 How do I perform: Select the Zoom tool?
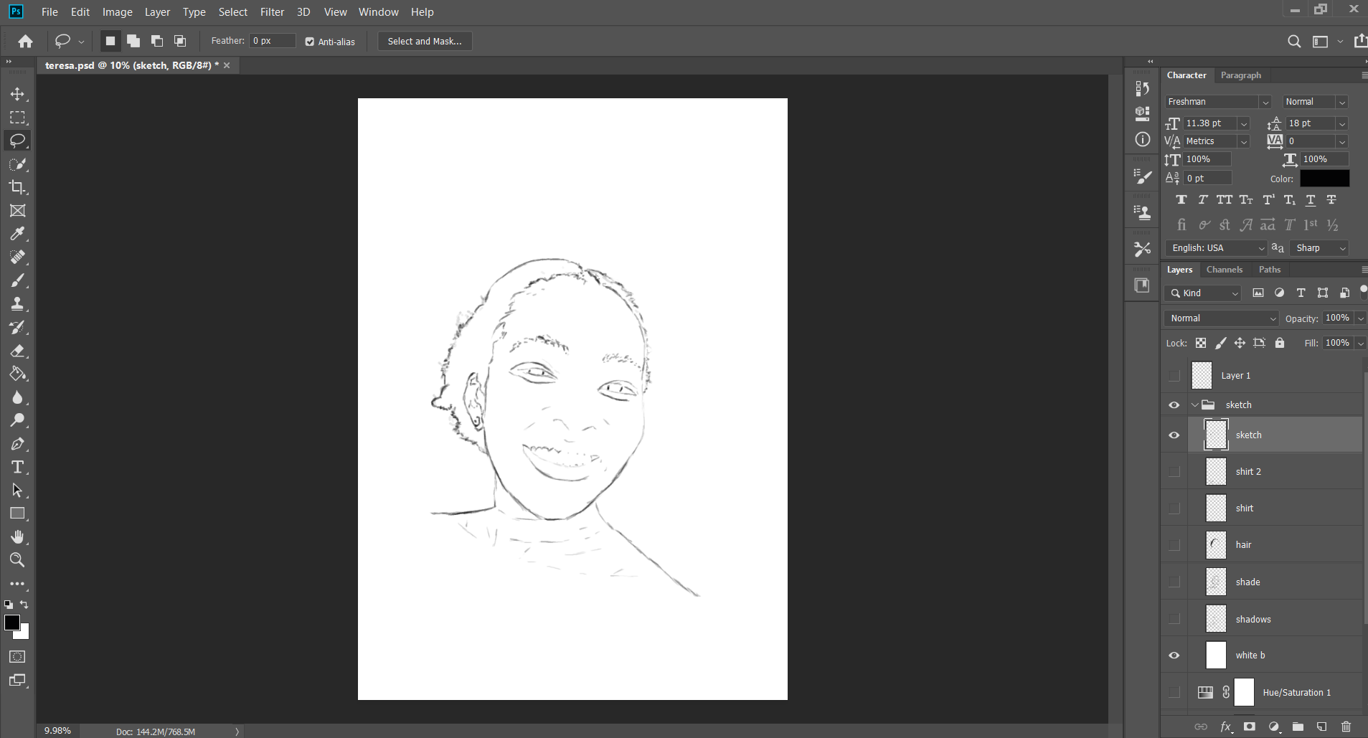coord(17,560)
